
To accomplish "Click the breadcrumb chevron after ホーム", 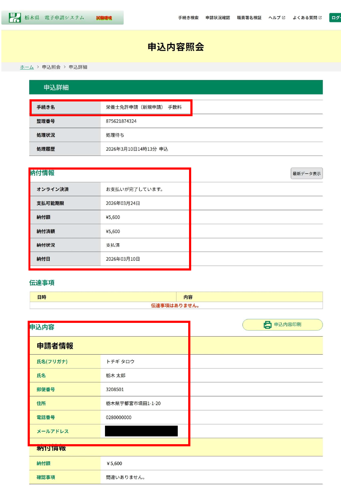I will tap(38, 67).
